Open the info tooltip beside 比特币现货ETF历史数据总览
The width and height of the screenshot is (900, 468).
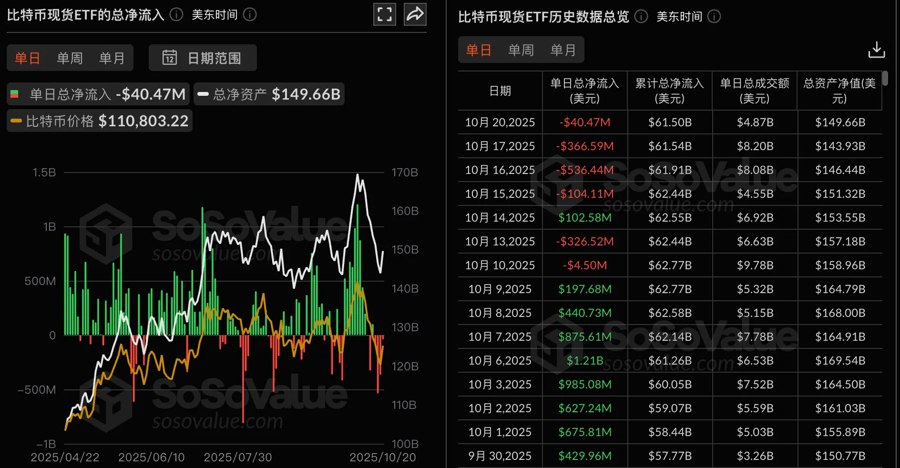coord(641,17)
